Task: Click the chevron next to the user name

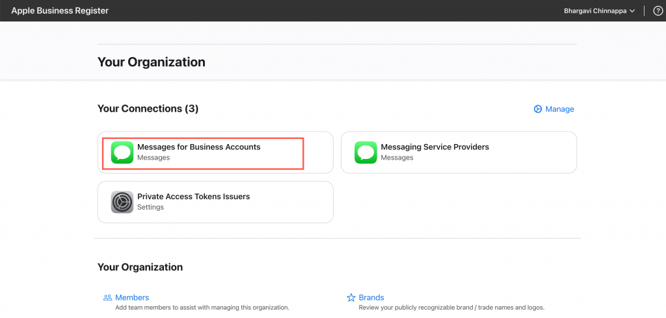Action: 632,12
